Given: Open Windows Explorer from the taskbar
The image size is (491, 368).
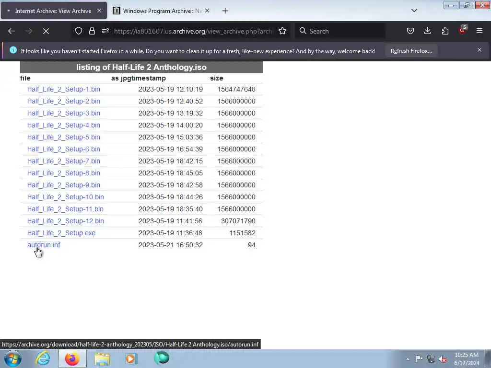Looking at the screenshot, I should point(102,358).
